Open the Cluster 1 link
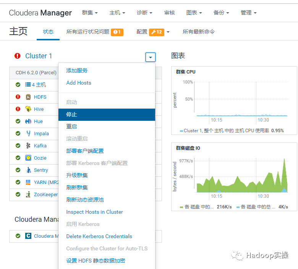This screenshot has width=298, height=269. coord(39,56)
